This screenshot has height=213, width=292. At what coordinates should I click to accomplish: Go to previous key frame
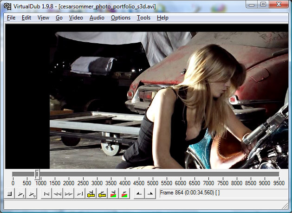(x=91, y=194)
